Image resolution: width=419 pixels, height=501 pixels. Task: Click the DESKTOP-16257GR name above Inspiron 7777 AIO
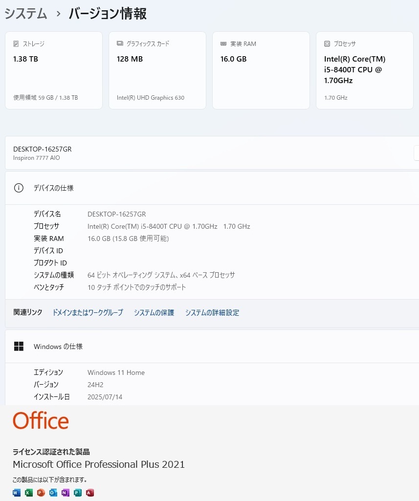pos(43,149)
